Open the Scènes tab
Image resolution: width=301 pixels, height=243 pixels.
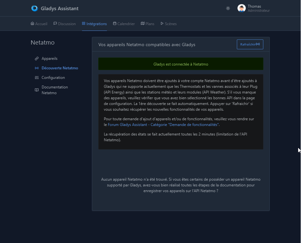169,24
